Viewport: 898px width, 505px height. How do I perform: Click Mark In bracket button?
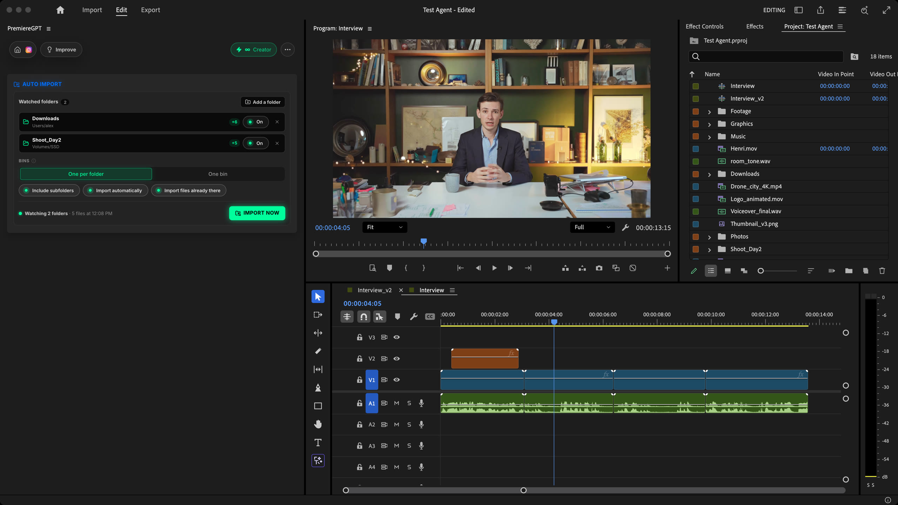click(x=406, y=268)
